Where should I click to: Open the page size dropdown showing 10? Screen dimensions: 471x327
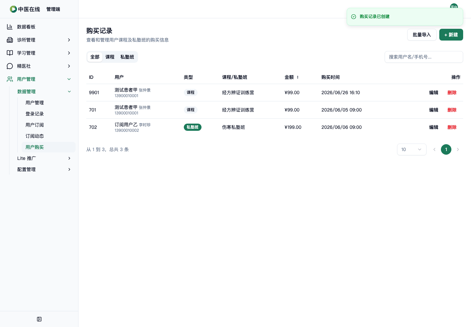[411, 149]
